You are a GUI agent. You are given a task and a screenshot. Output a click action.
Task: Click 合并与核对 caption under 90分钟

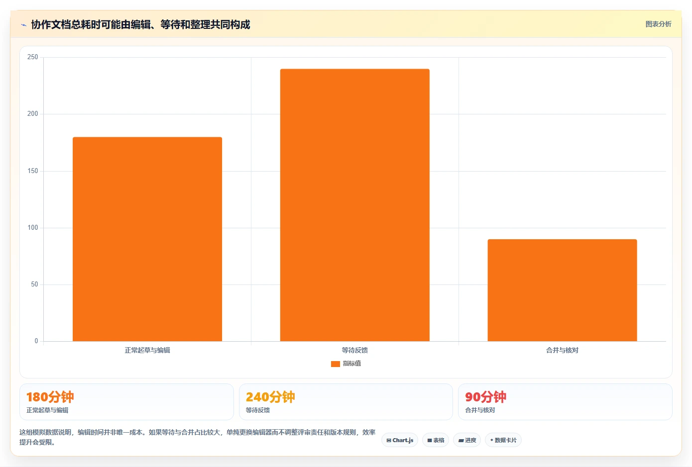pos(480,410)
